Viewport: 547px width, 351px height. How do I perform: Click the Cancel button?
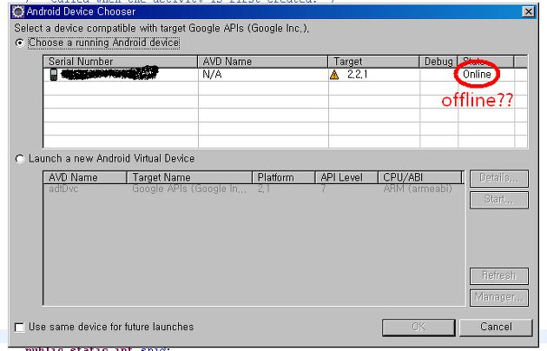point(496,327)
